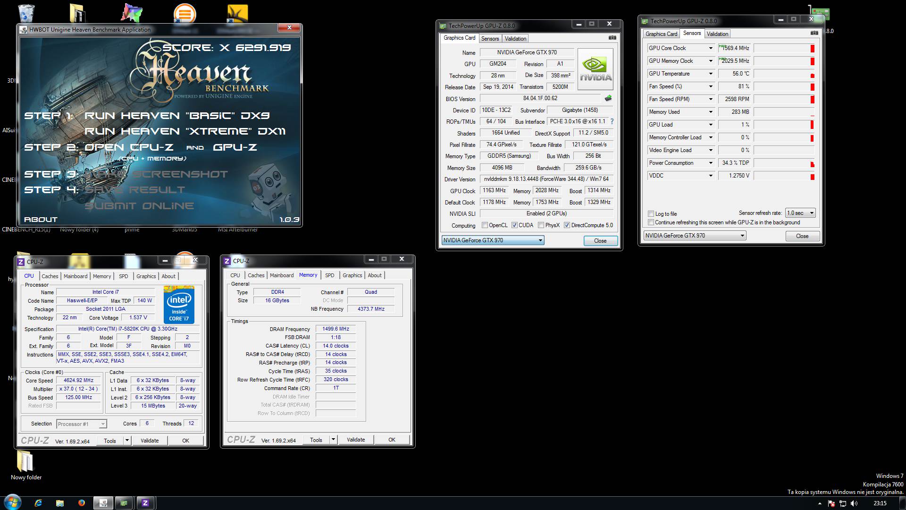The width and height of the screenshot is (906, 510).
Task: Click the camera icon in GPU-Z Sensors window
Action: click(x=814, y=33)
